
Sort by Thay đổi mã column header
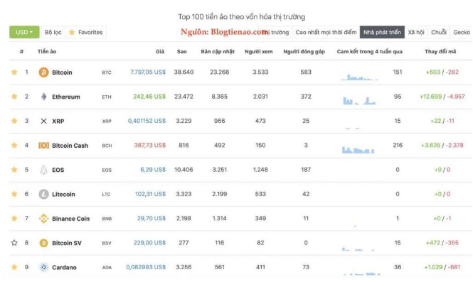pos(440,52)
